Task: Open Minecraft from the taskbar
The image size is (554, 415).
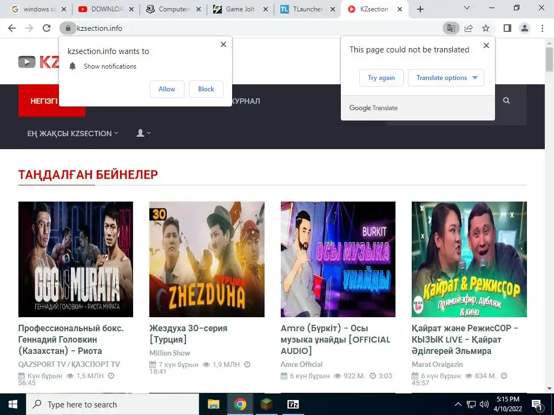Action: tap(267, 404)
